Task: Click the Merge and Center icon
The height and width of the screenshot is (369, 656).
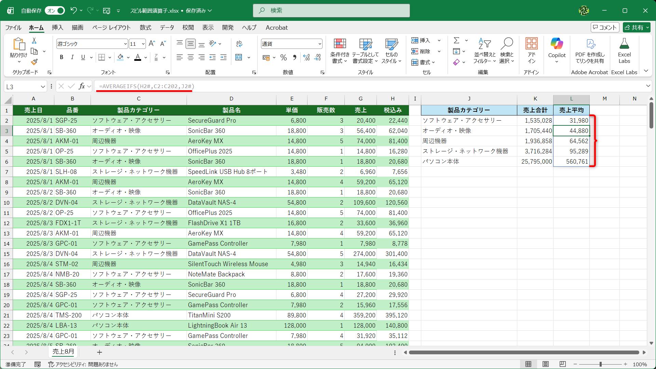Action: (x=239, y=57)
